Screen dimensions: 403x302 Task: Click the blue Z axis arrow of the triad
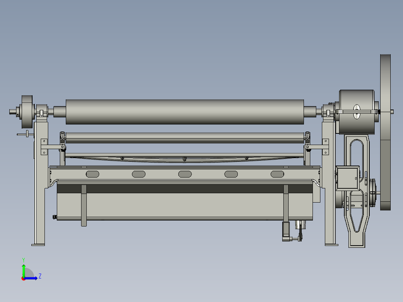[31, 278]
